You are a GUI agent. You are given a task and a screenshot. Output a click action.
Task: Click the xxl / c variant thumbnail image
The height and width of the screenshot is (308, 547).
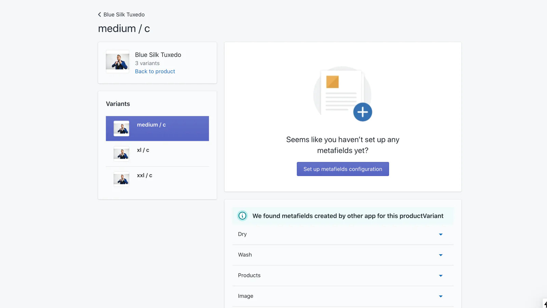point(121,179)
